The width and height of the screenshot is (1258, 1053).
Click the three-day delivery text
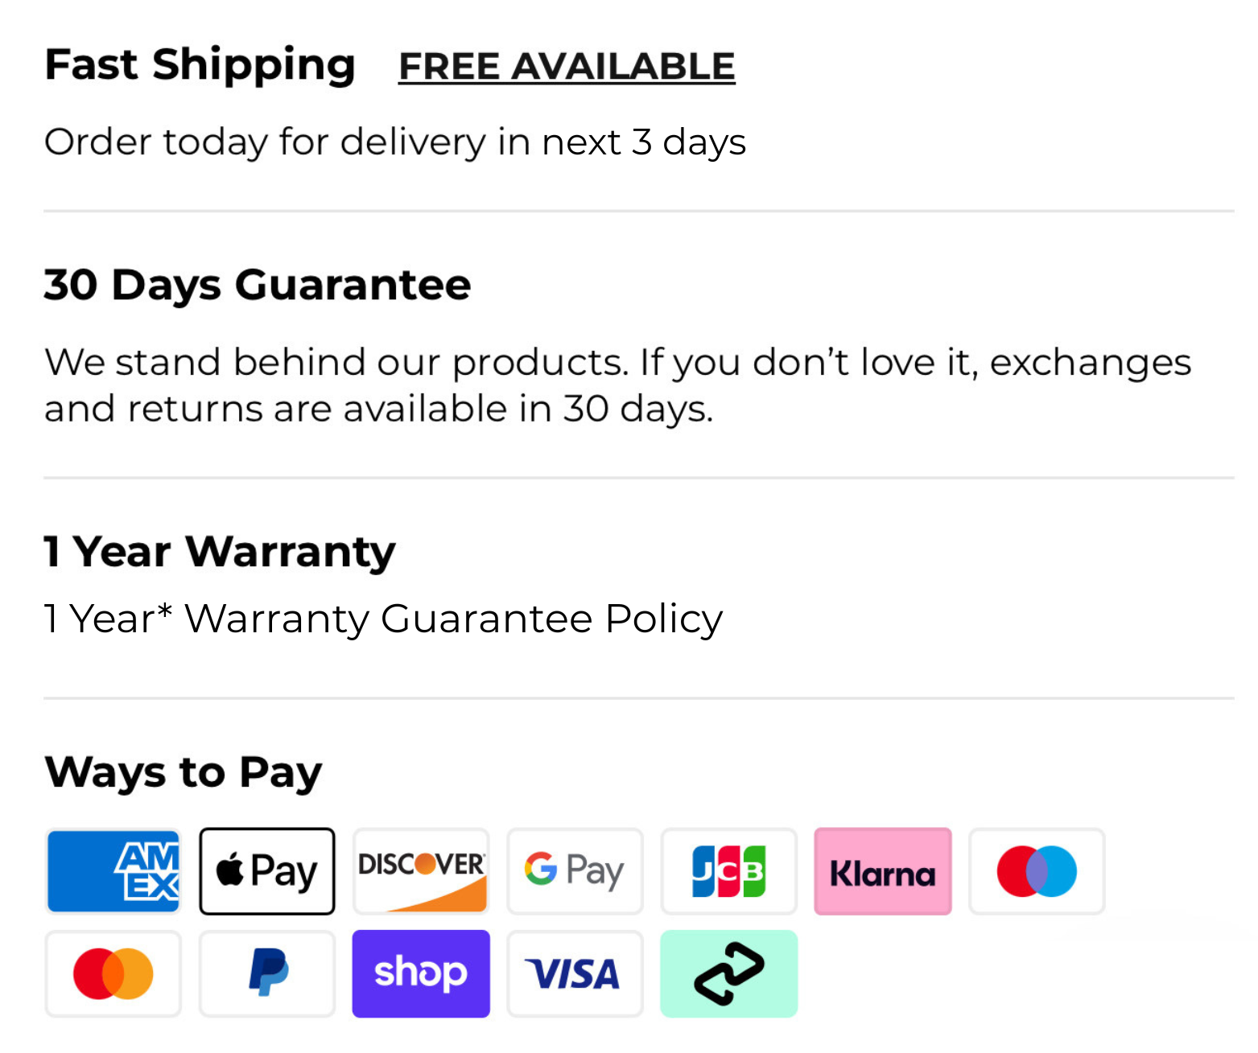pyautogui.click(x=394, y=142)
